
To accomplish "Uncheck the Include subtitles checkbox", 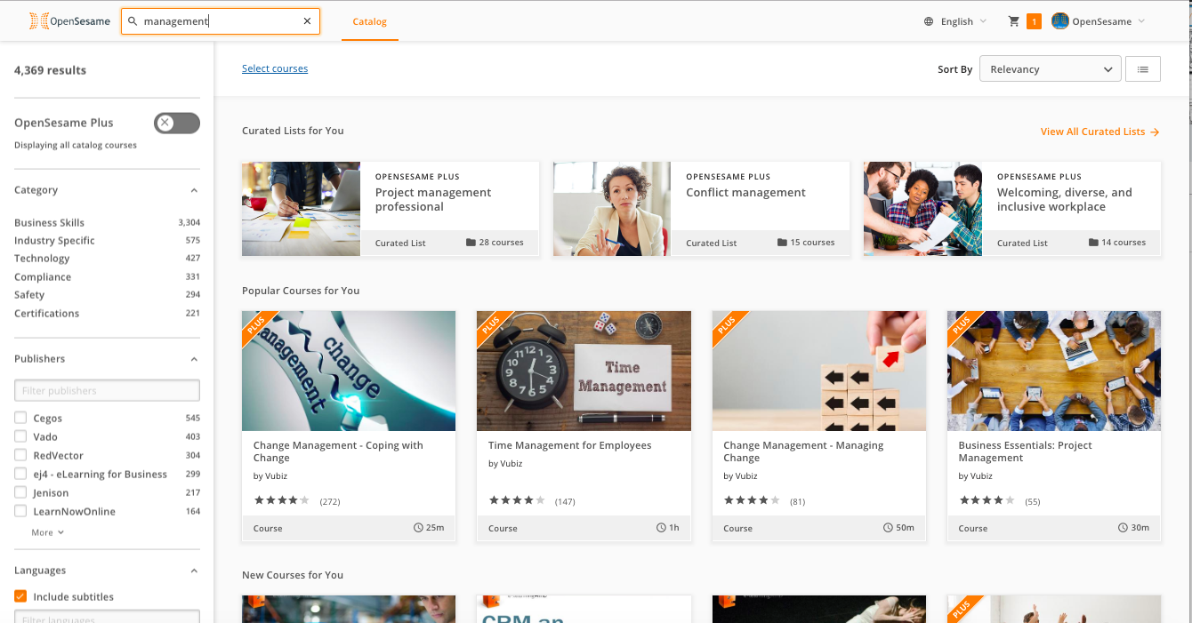I will 20,596.
